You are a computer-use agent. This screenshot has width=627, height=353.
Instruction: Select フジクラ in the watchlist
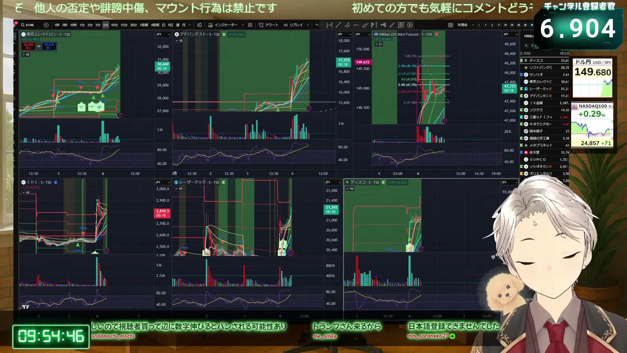[545, 110]
